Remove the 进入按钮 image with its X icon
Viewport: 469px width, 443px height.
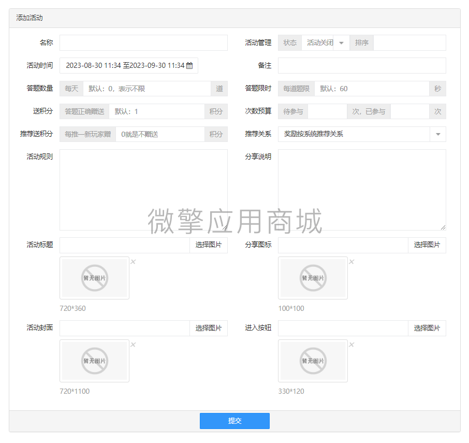351,345
